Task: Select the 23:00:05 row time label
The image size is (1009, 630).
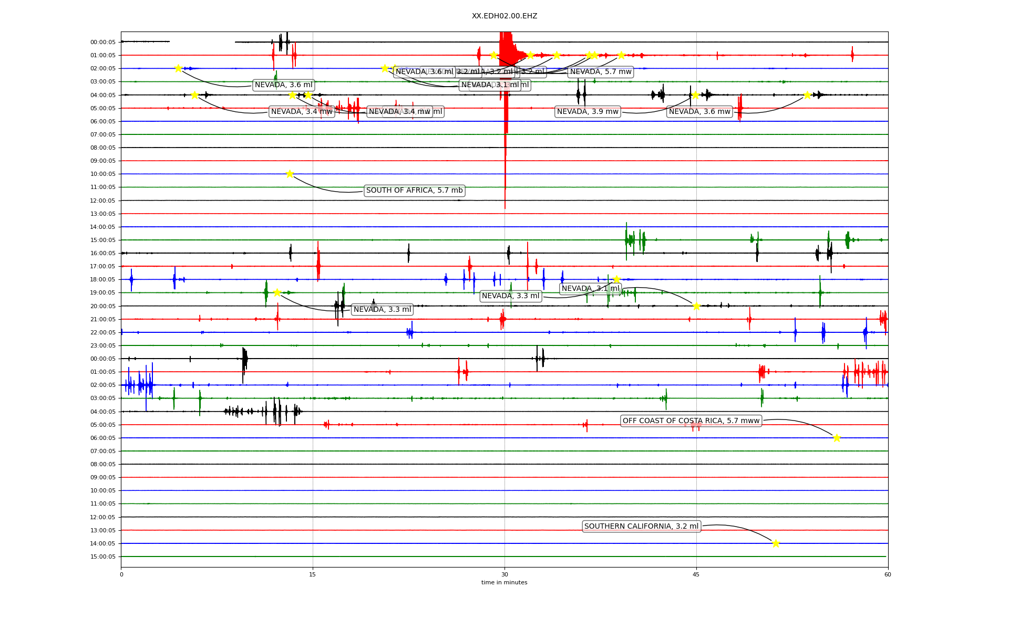Action: [x=103, y=345]
